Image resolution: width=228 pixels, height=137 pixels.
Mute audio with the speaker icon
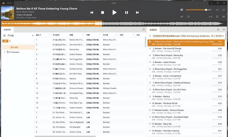click(182, 10)
